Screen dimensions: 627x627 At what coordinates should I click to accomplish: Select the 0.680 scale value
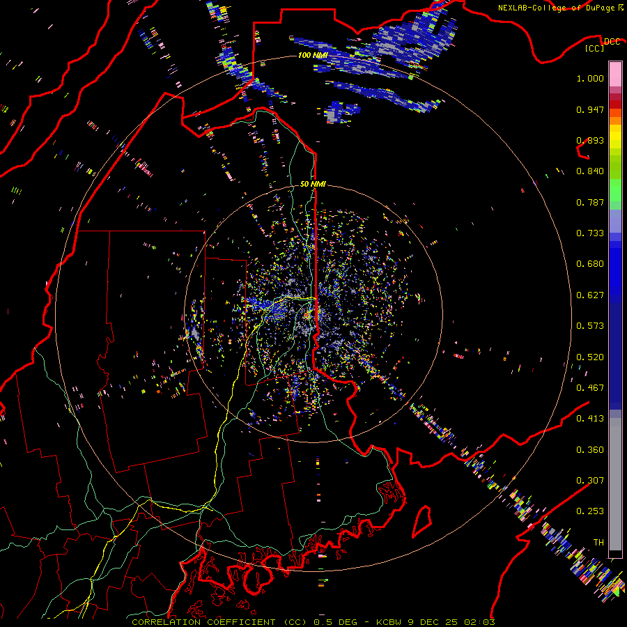590,264
